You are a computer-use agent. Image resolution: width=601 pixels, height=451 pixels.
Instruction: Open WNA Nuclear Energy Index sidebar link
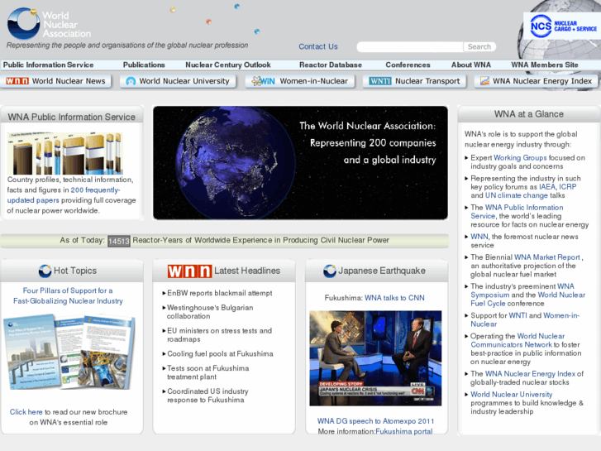[x=530, y=374]
